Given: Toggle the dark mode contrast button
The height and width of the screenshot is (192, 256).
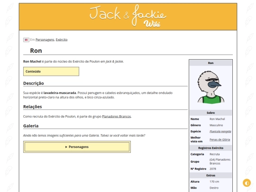Looking at the screenshot, I should point(247,183).
